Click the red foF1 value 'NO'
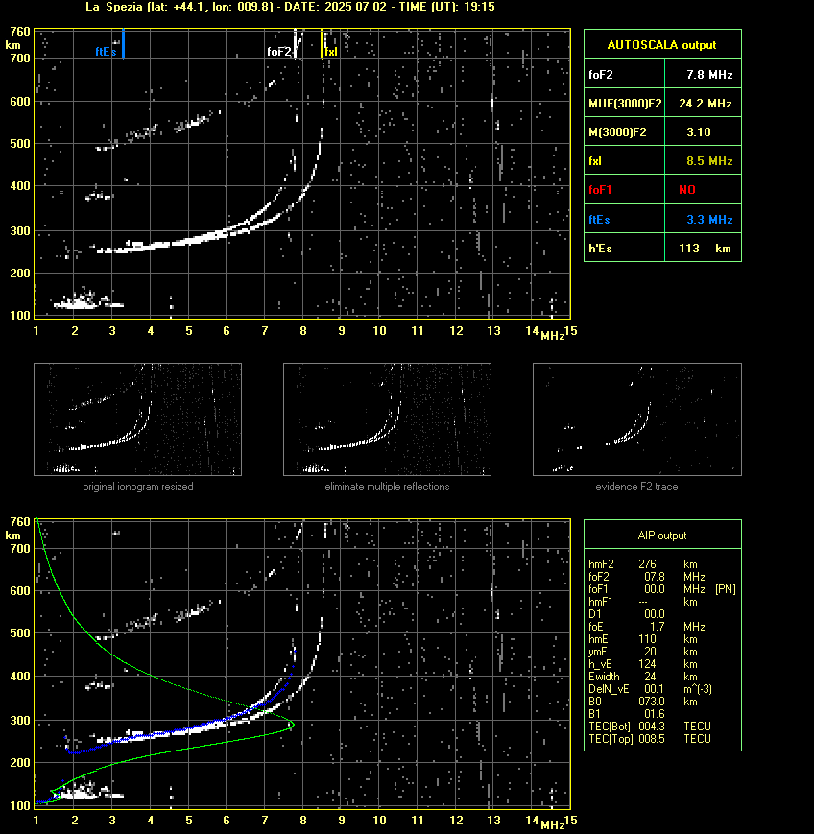The width and height of the screenshot is (814, 834). [687, 190]
